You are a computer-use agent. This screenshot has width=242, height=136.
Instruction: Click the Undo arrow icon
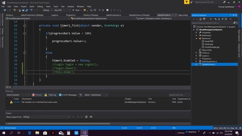pyautogui.click(x=31, y=10)
